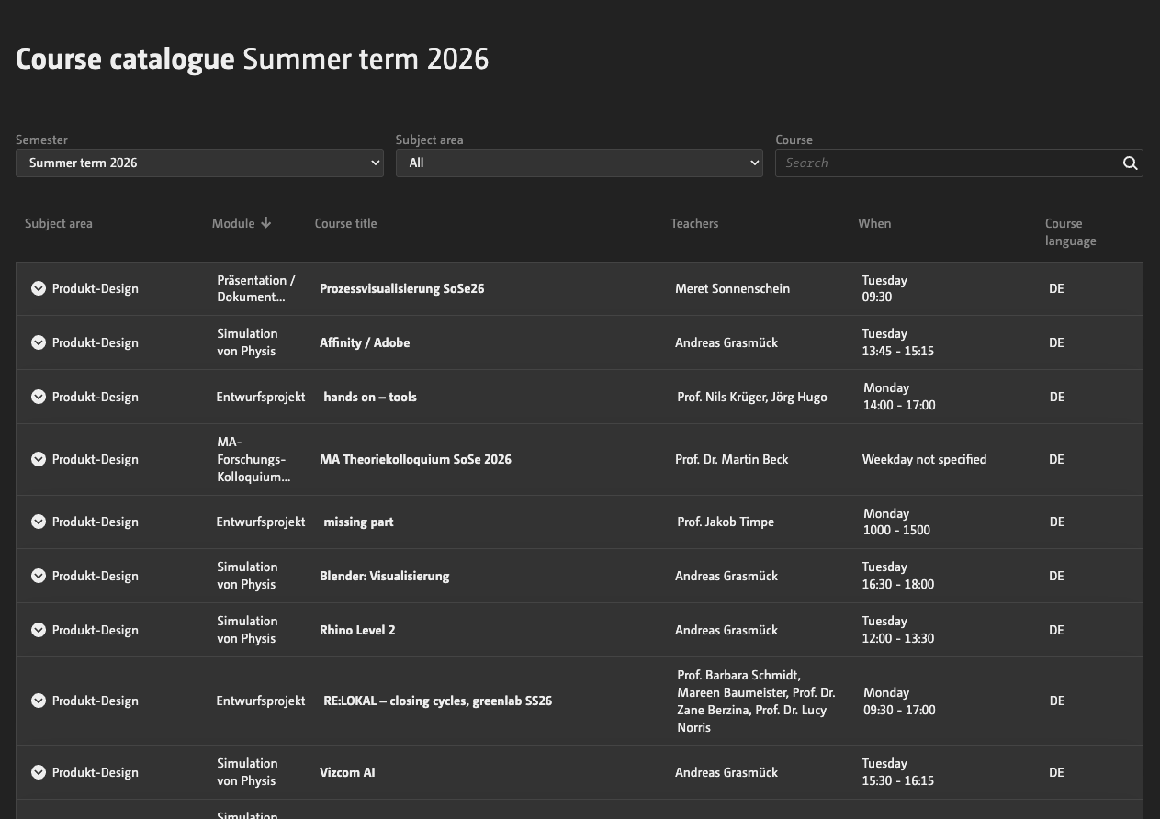This screenshot has height=819, width=1160.
Task: Expand the Vizcom AI row
Action: pyautogui.click(x=39, y=772)
